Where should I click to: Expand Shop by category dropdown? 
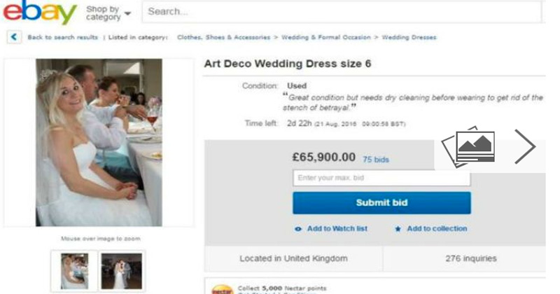coord(108,13)
